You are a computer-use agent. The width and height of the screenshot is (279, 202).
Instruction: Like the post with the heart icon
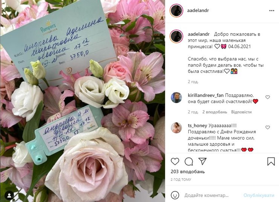pos(175,161)
